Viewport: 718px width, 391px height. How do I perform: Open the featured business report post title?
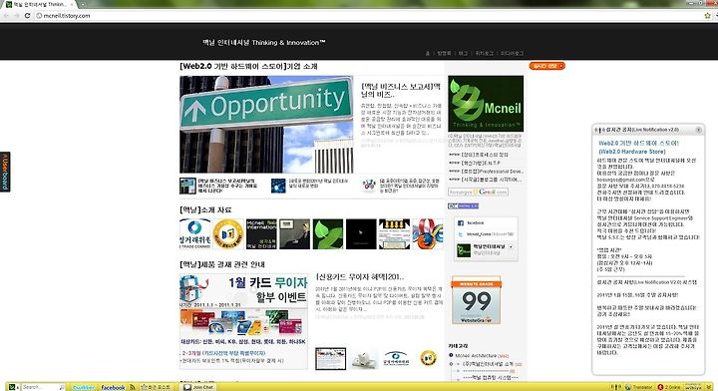click(x=401, y=90)
